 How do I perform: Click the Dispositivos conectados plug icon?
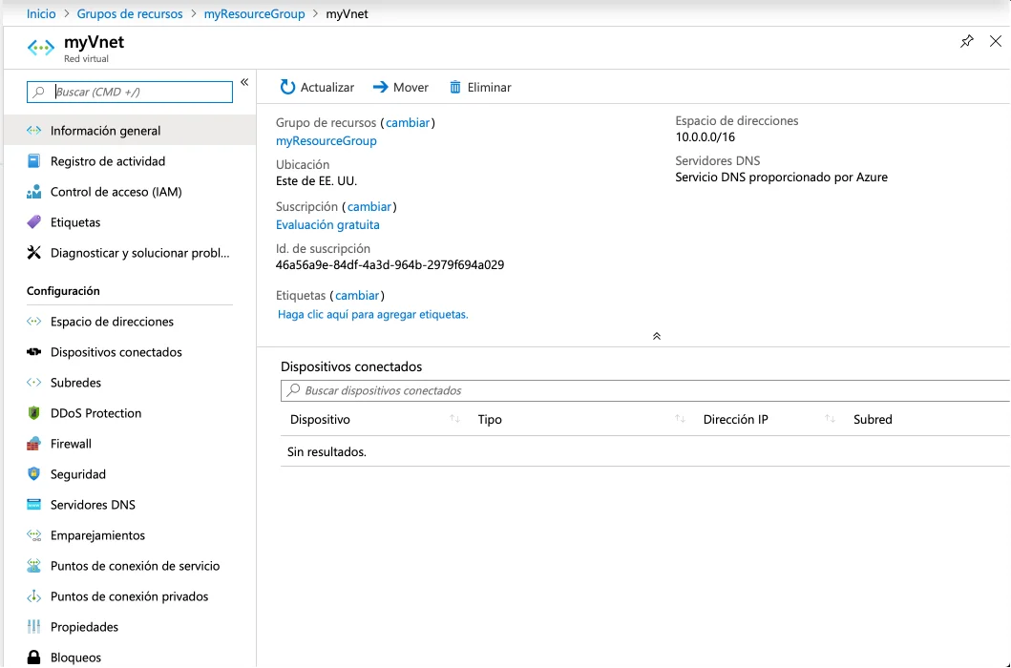33,352
